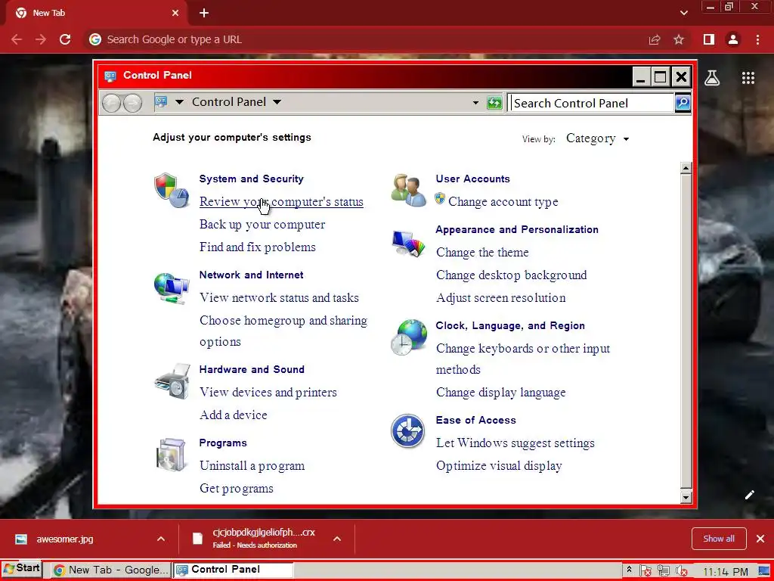This screenshot has width=774, height=581.
Task: Click Change desktop background link
Action: [x=512, y=275]
